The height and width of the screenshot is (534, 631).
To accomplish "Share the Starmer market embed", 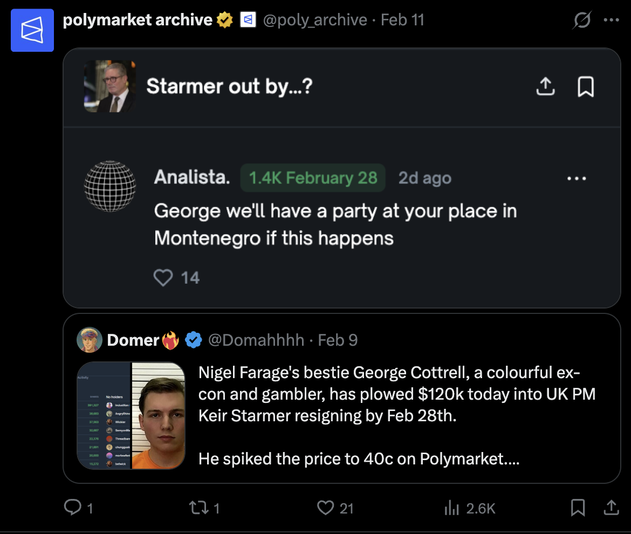I will 545,86.
